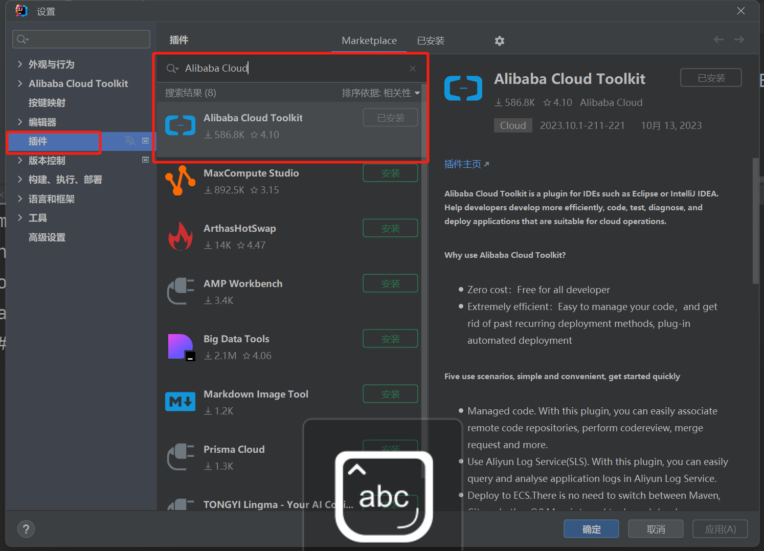This screenshot has width=764, height=551.
Task: Open the 排序依据 relevance sort dropdown
Action: [381, 93]
